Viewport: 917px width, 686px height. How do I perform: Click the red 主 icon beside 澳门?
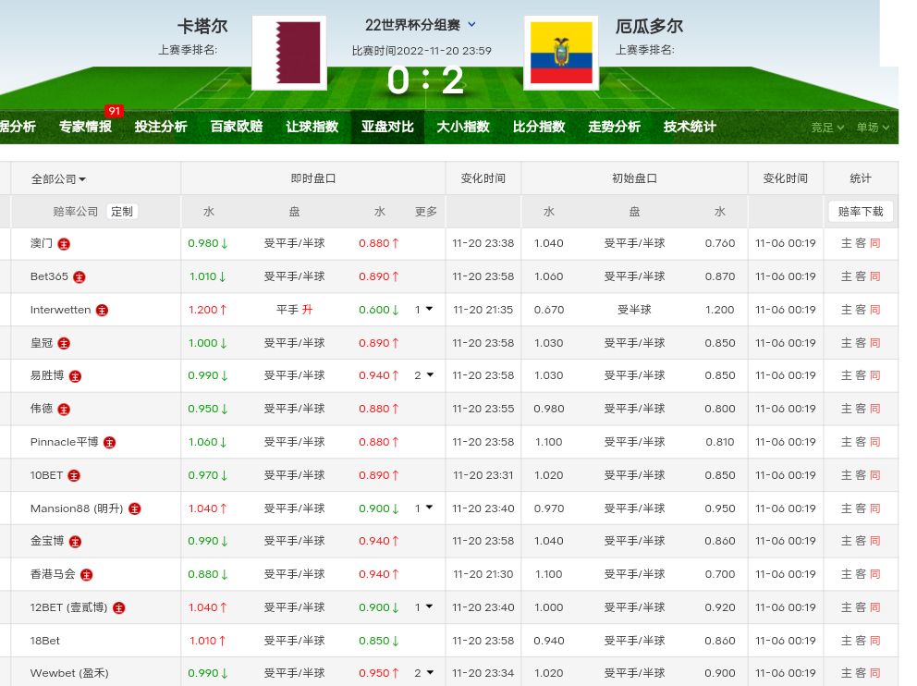[x=64, y=244]
